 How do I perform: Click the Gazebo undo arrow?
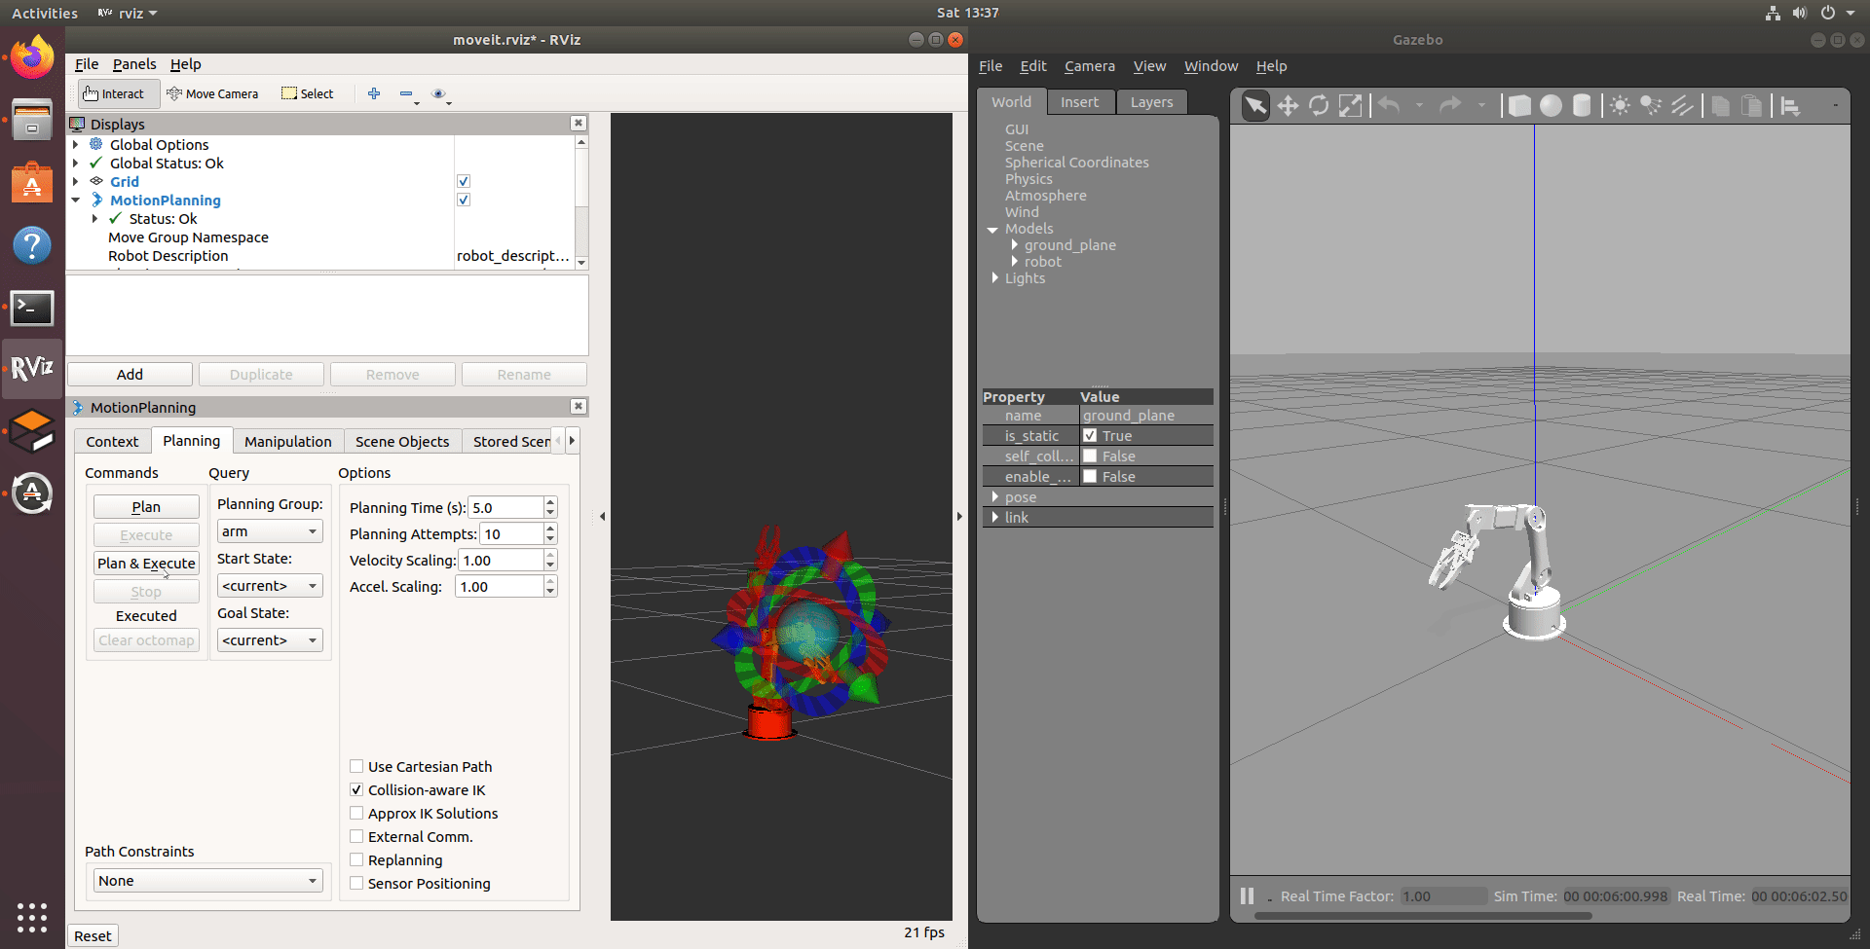[1389, 105]
